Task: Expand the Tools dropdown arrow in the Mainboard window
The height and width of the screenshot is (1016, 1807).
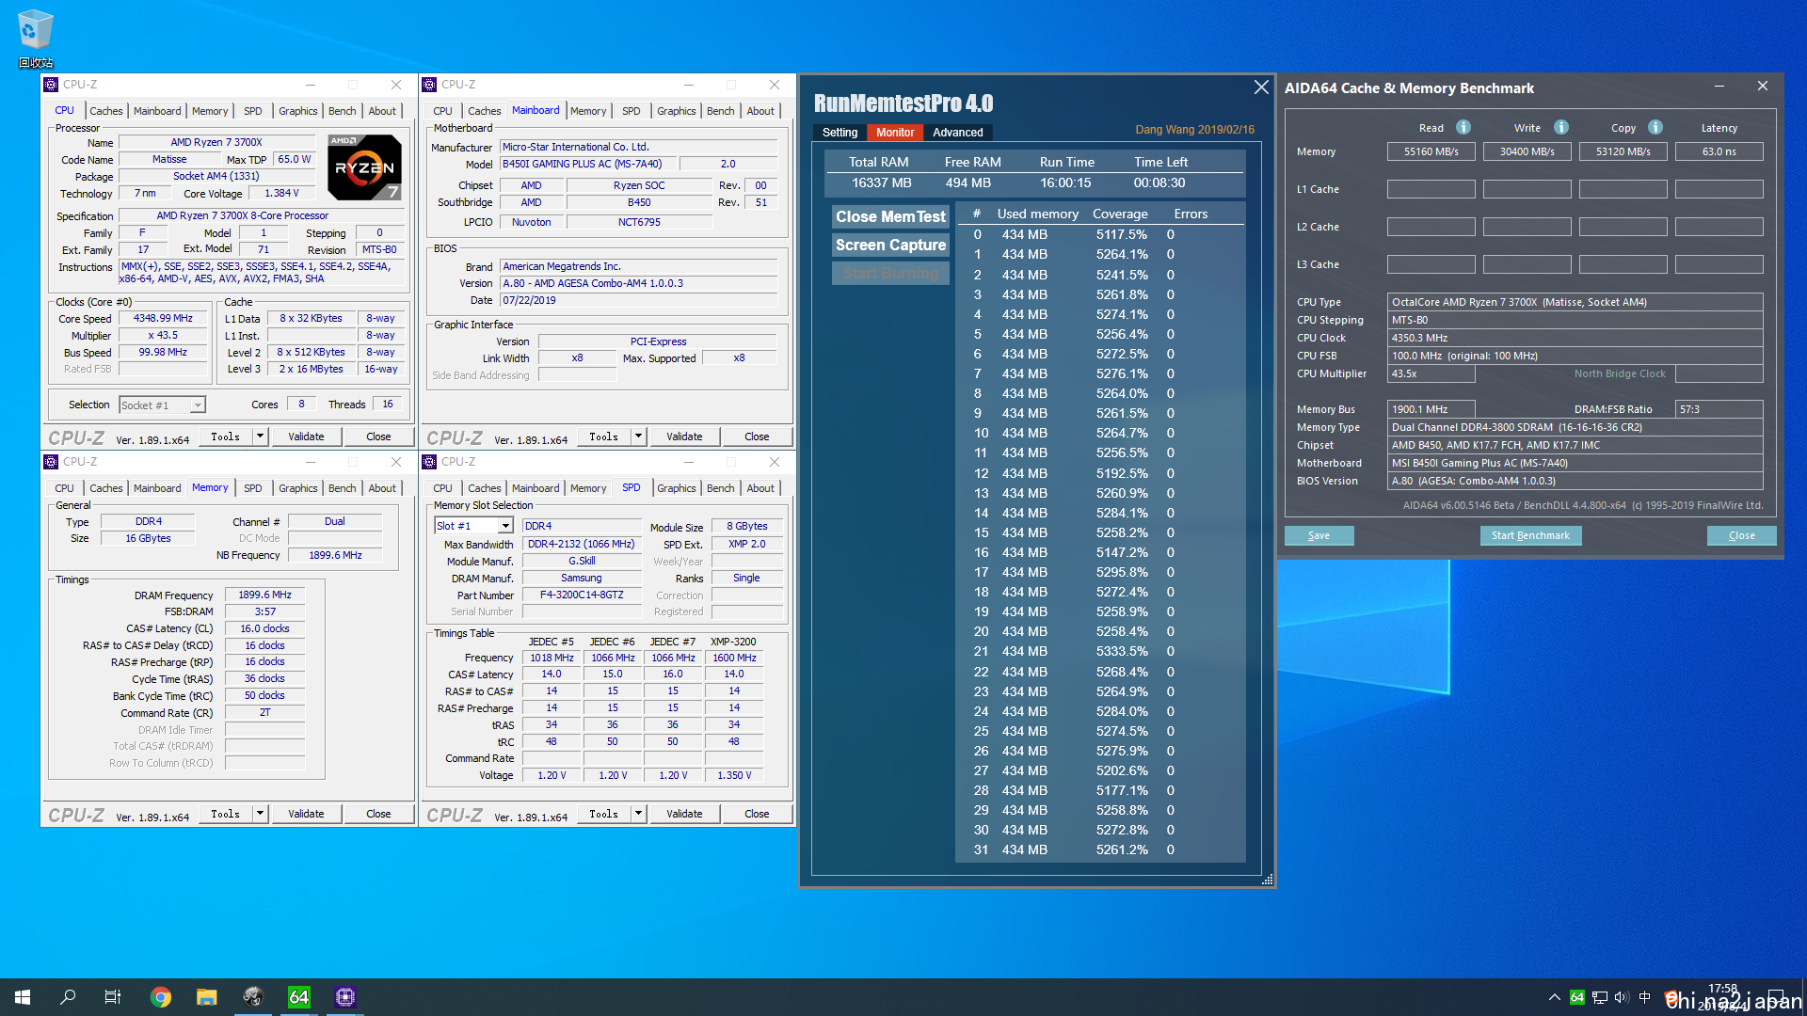Action: point(639,437)
